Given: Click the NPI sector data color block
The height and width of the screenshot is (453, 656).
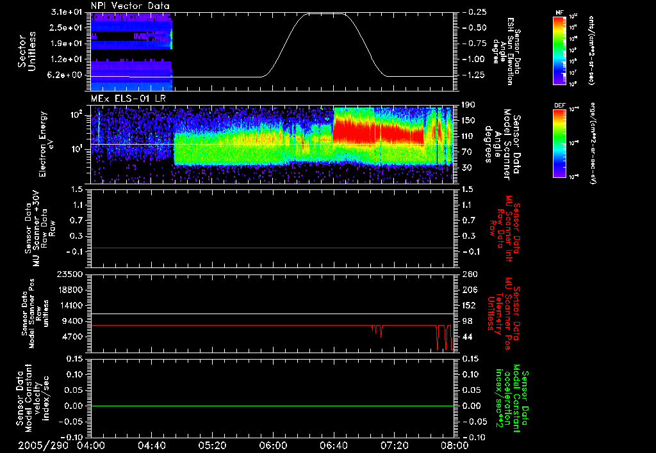Looking at the screenshot, I should pyautogui.click(x=131, y=51).
